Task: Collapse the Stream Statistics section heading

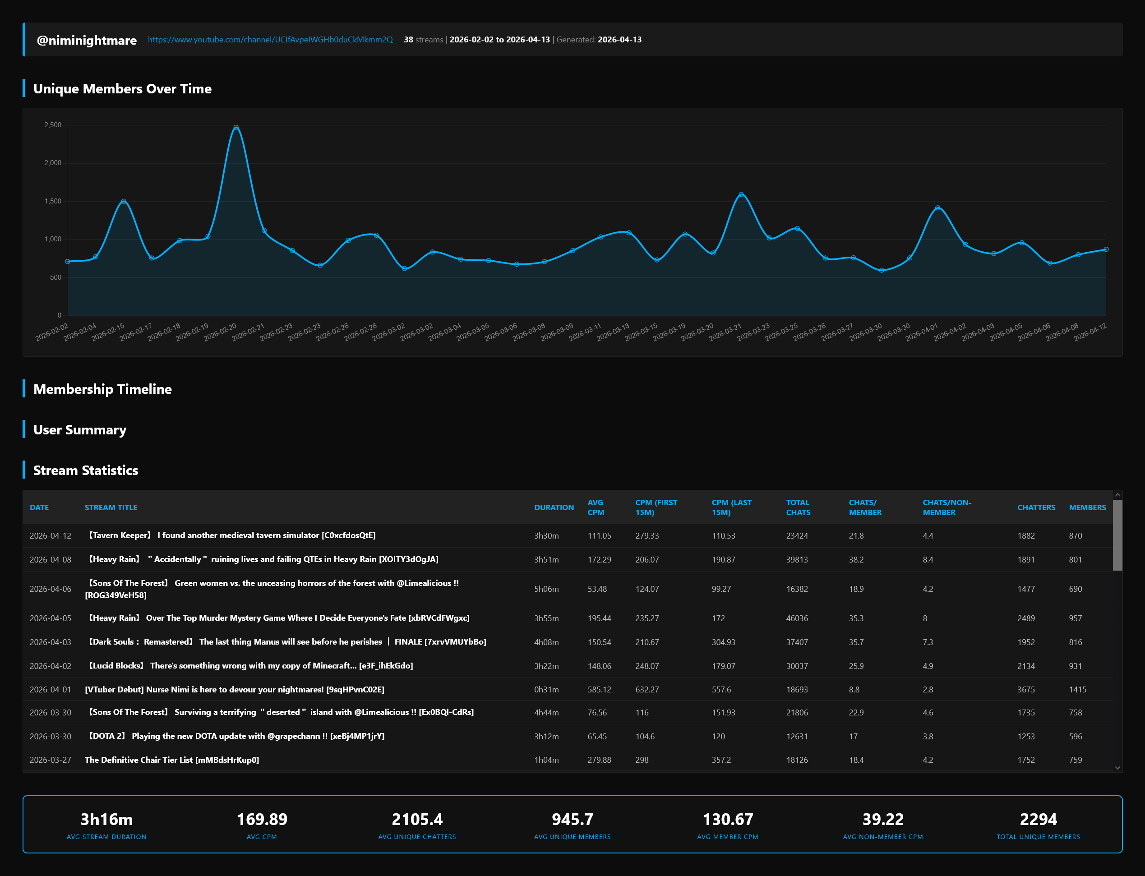Action: click(86, 470)
